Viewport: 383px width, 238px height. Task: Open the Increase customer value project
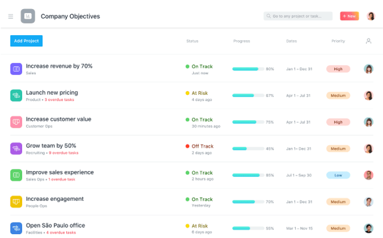[x=59, y=119]
